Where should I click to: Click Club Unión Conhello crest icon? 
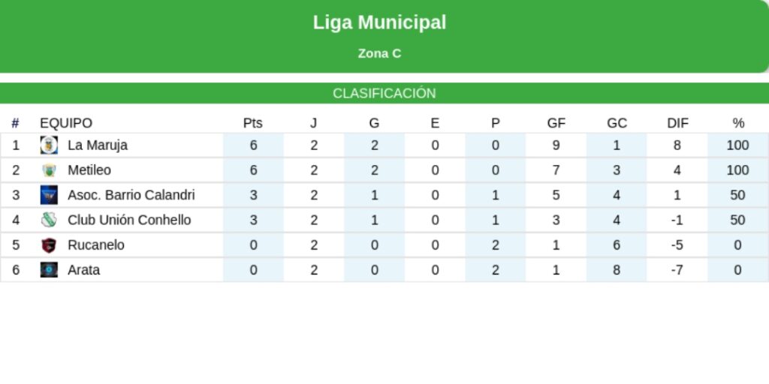[x=49, y=220]
